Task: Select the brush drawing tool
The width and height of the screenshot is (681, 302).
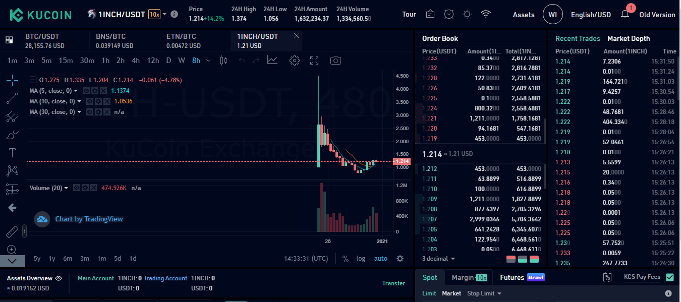Action: coord(13,135)
